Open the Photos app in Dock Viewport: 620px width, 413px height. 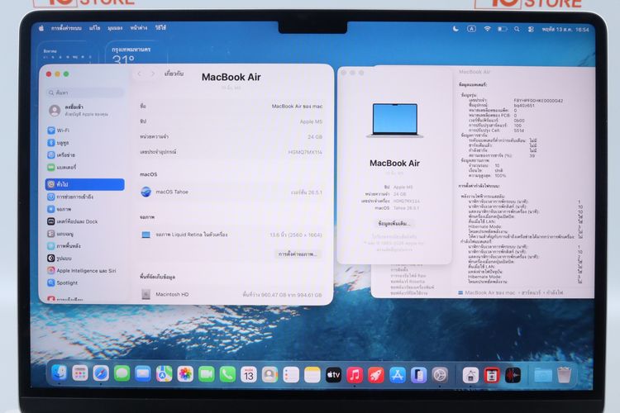coord(185,374)
